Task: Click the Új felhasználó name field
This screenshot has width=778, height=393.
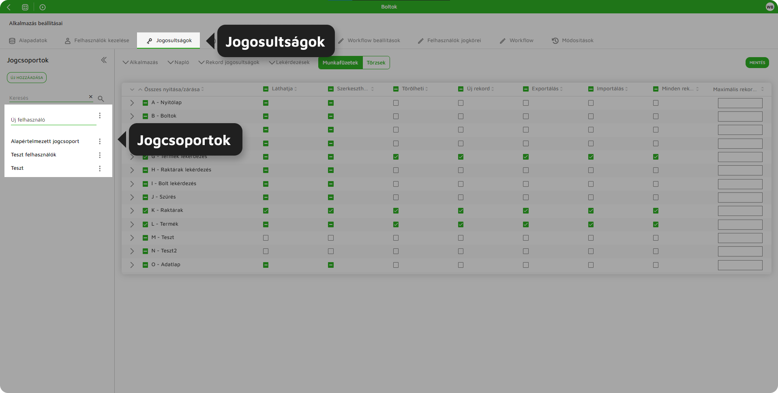Action: click(x=54, y=120)
